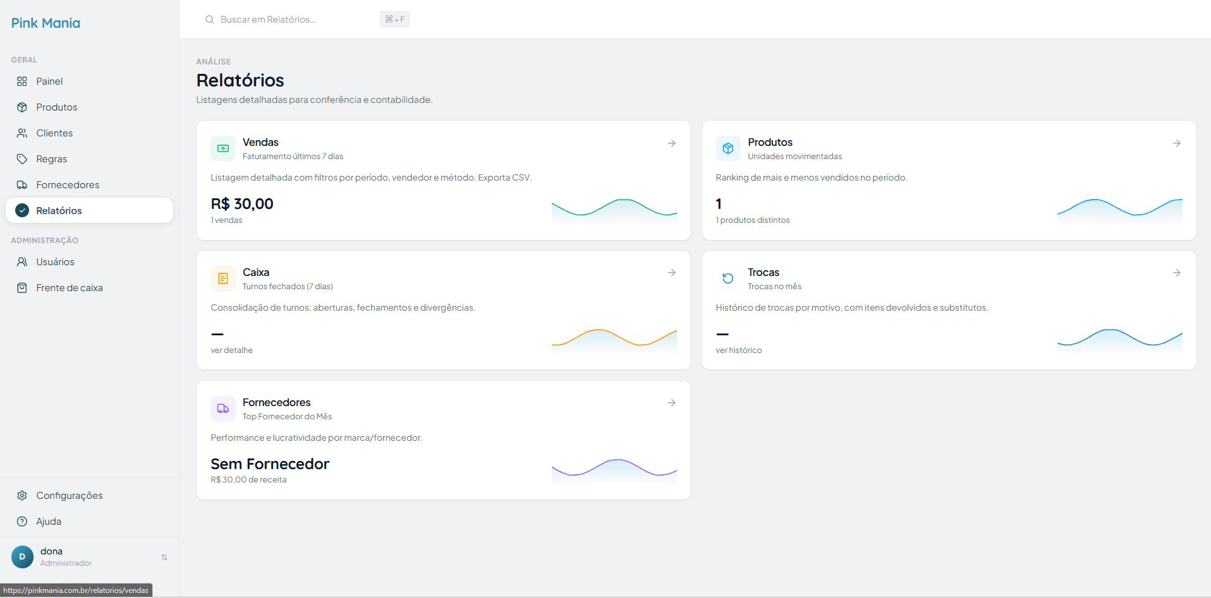Select Fornecedores in the sidebar menu

click(89, 185)
